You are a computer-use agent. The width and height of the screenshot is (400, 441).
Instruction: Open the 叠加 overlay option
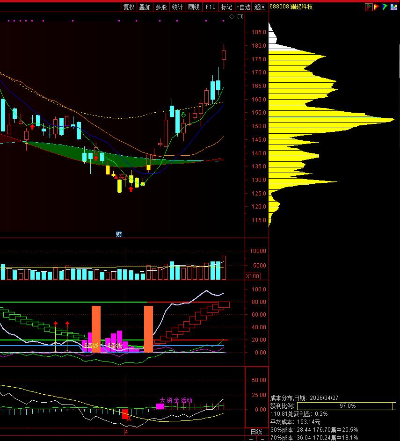coord(145,7)
